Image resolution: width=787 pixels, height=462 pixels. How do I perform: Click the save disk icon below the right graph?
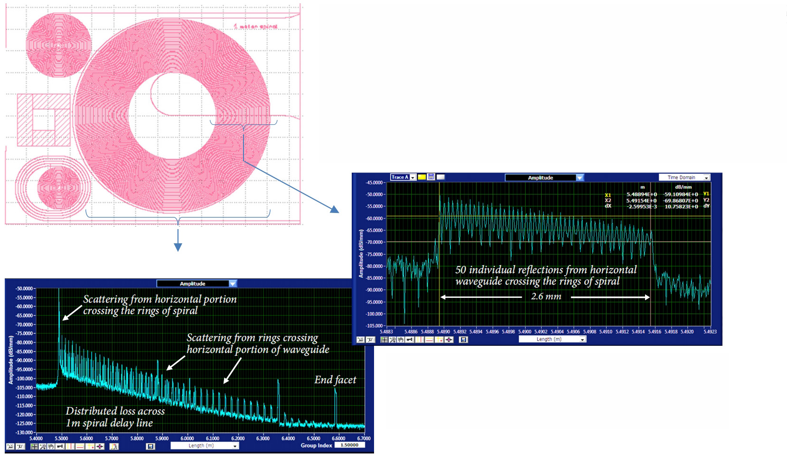pos(464,340)
